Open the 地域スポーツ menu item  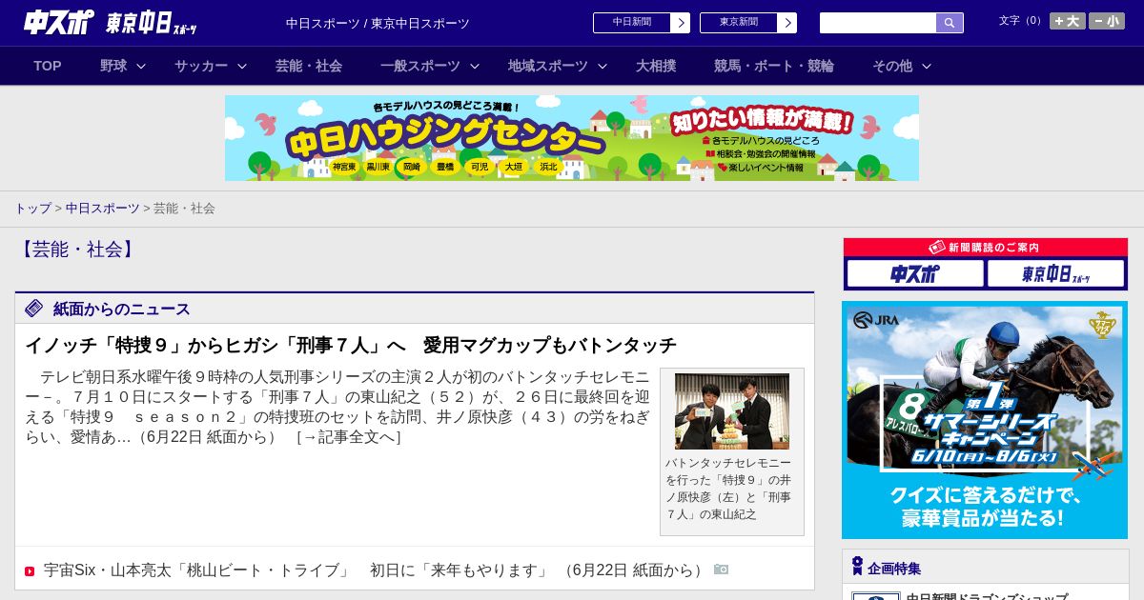pos(548,66)
